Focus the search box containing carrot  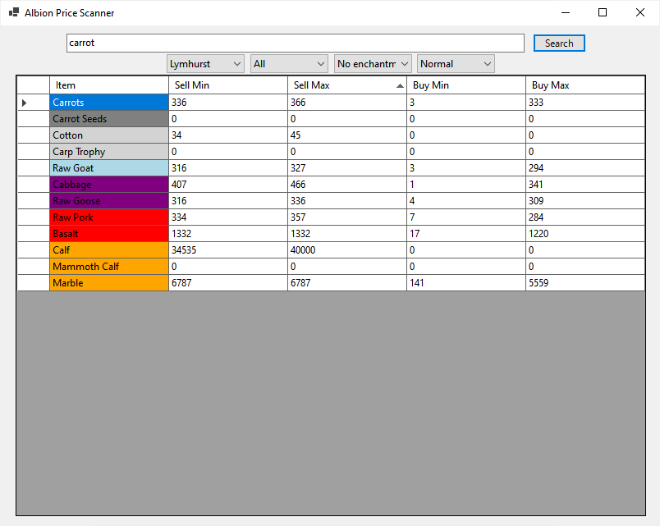(x=295, y=43)
